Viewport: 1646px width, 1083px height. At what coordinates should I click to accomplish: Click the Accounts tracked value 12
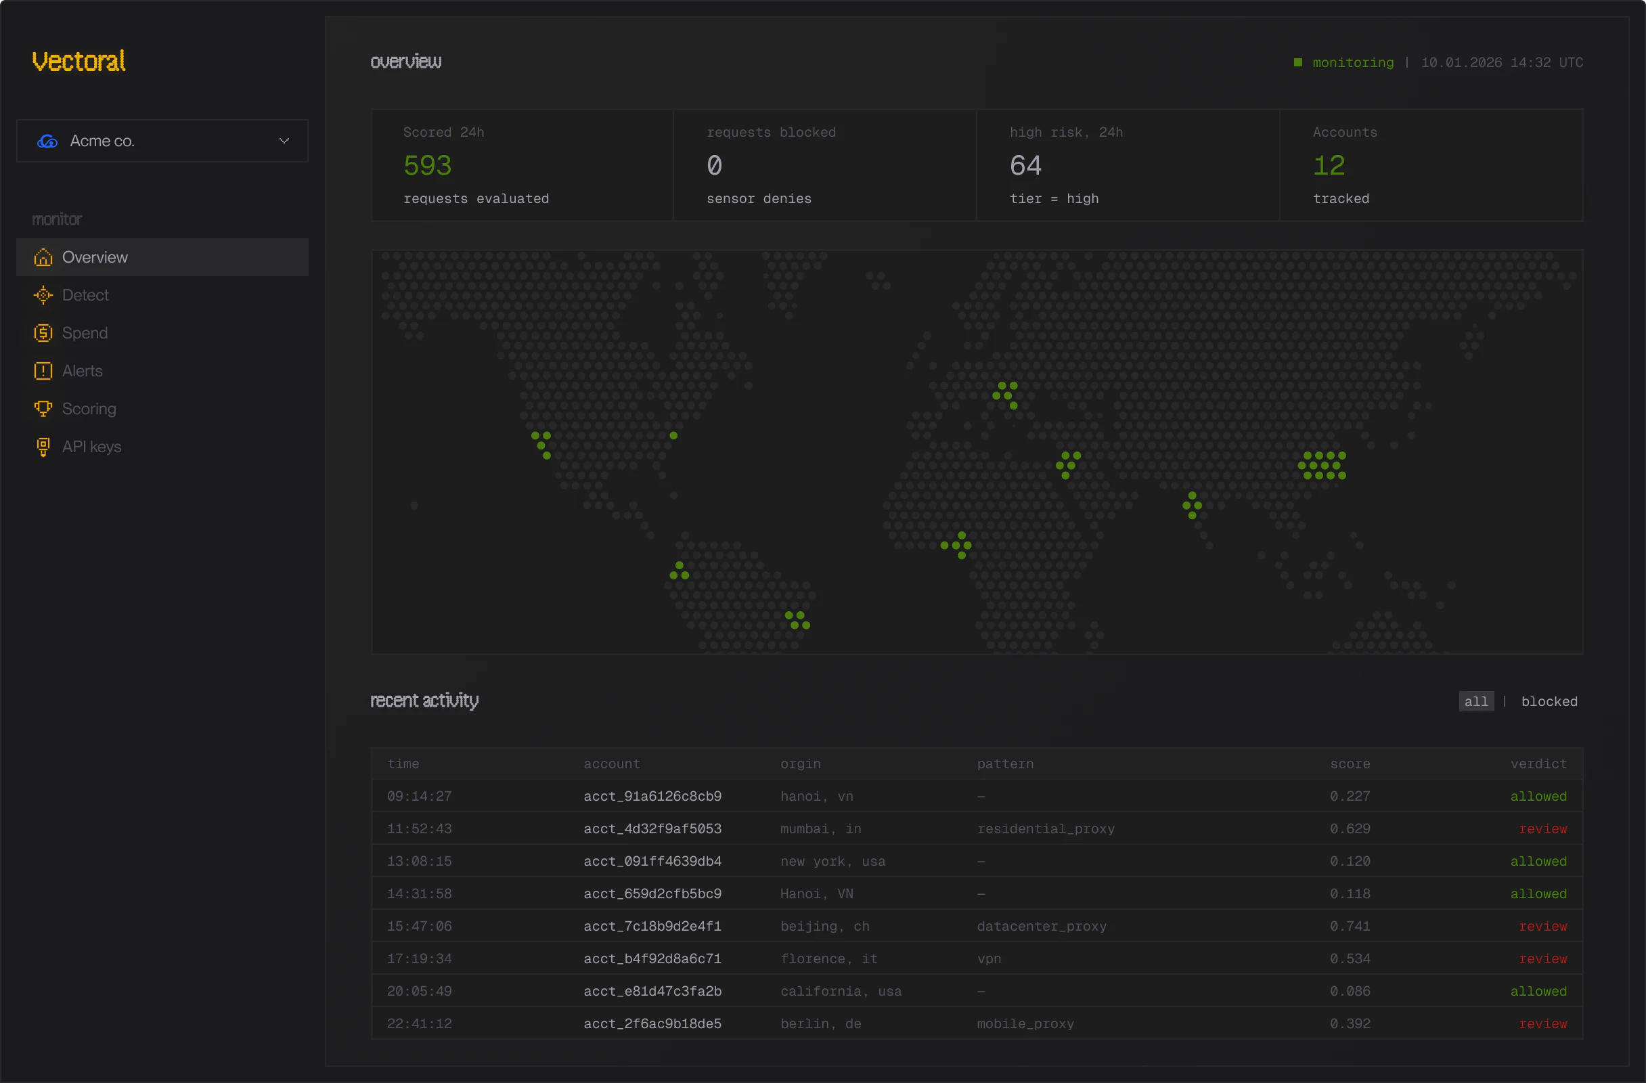pyautogui.click(x=1329, y=166)
